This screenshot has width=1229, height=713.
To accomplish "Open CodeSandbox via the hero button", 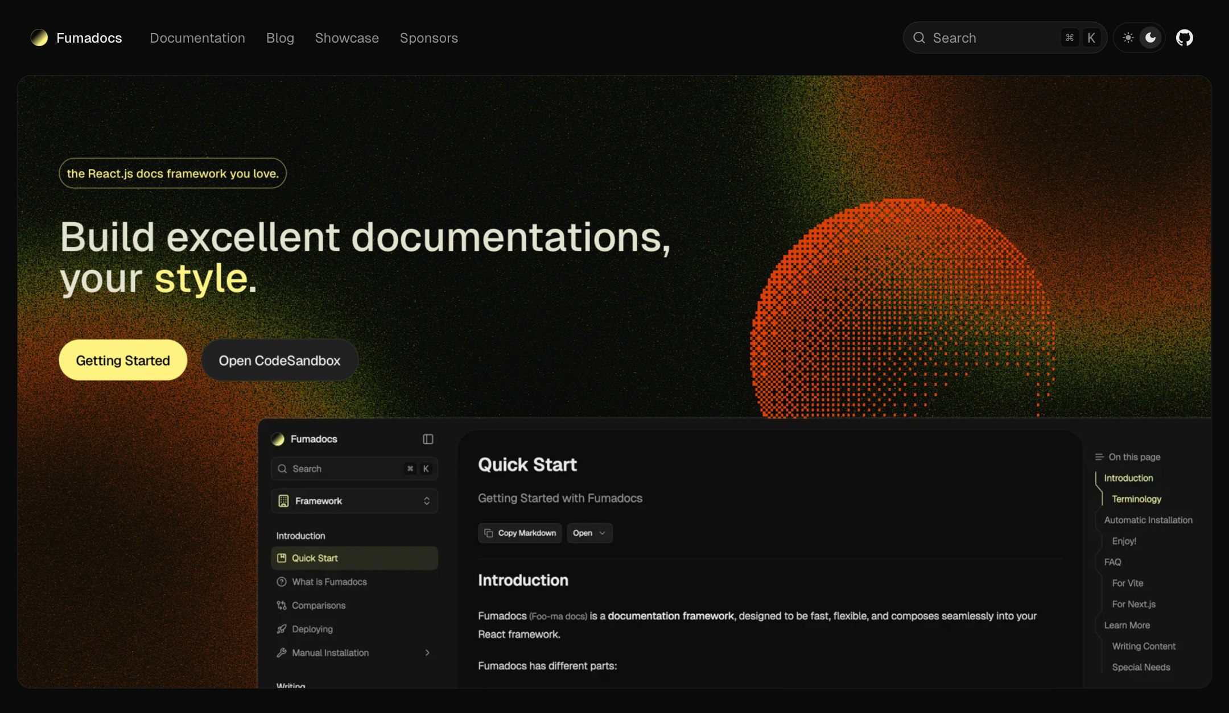I will click(279, 360).
